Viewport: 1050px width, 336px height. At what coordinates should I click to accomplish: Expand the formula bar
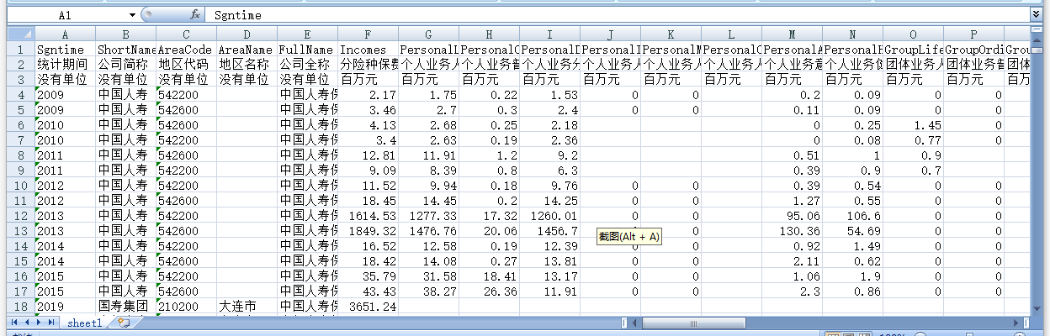tap(1036, 15)
